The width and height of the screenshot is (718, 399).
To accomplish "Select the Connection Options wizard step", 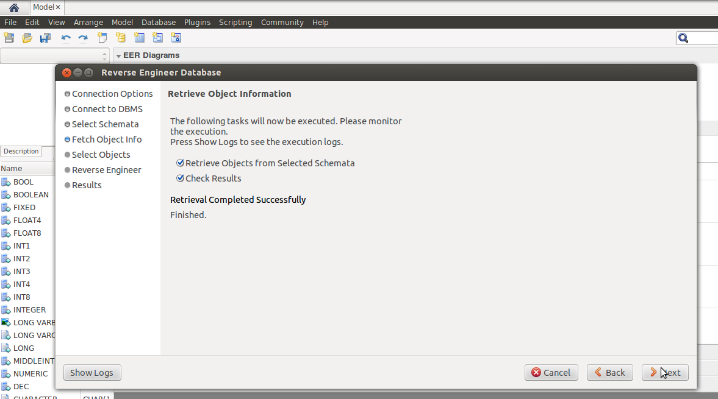I will click(112, 93).
